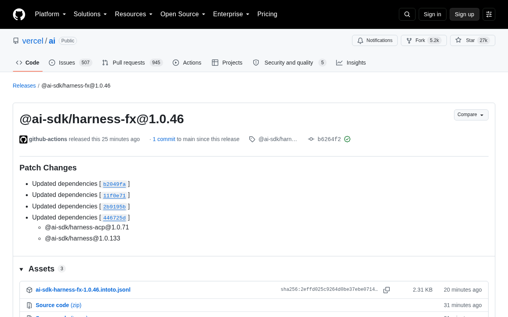508x317 pixels.
Task: Open the vercel owner link
Action: (33, 41)
